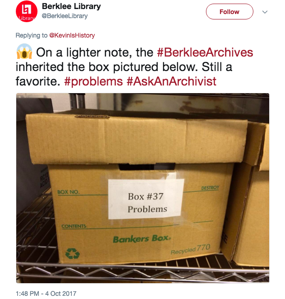
Task: Open the Berklee Library display name
Action: (71, 6)
